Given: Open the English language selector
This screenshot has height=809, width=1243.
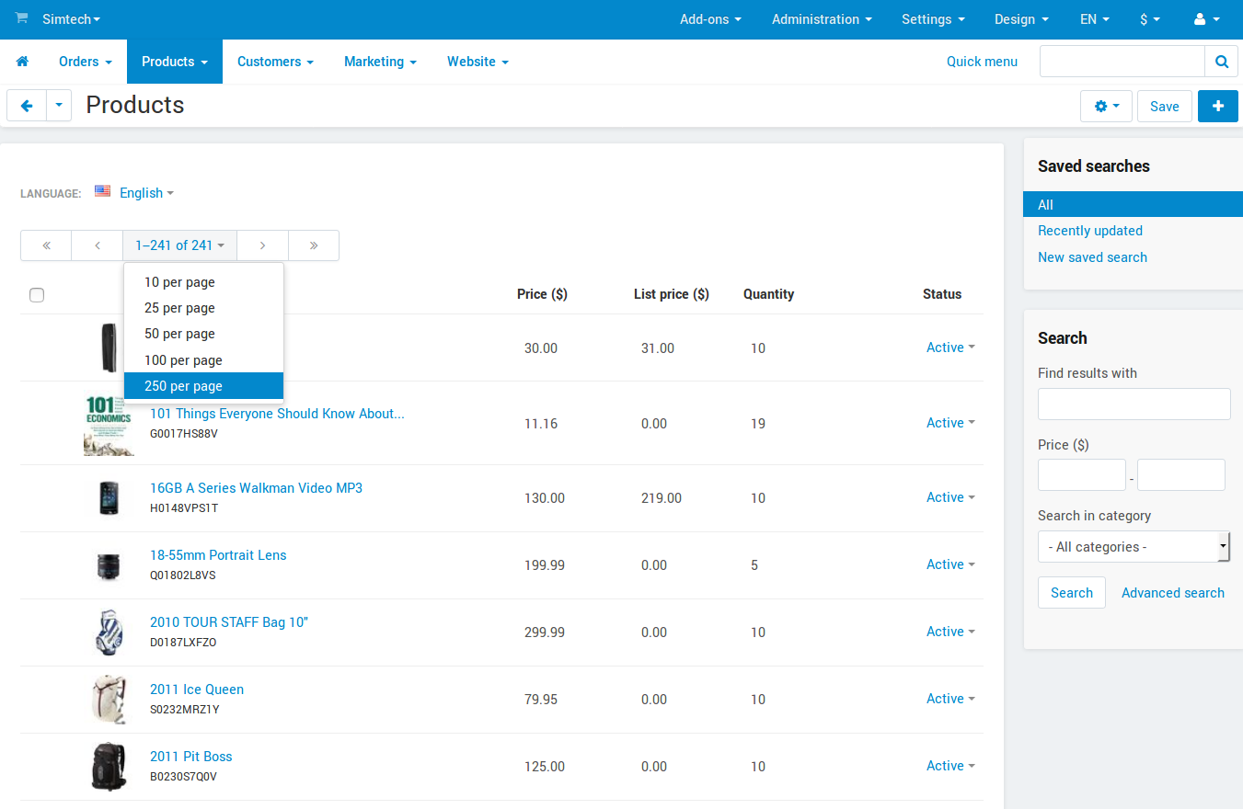Looking at the screenshot, I should click(x=146, y=193).
